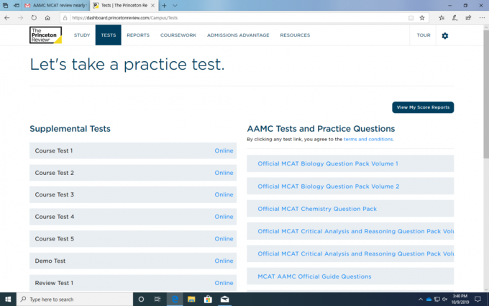
Task: Launch Demo Test Online link
Action: point(224,261)
